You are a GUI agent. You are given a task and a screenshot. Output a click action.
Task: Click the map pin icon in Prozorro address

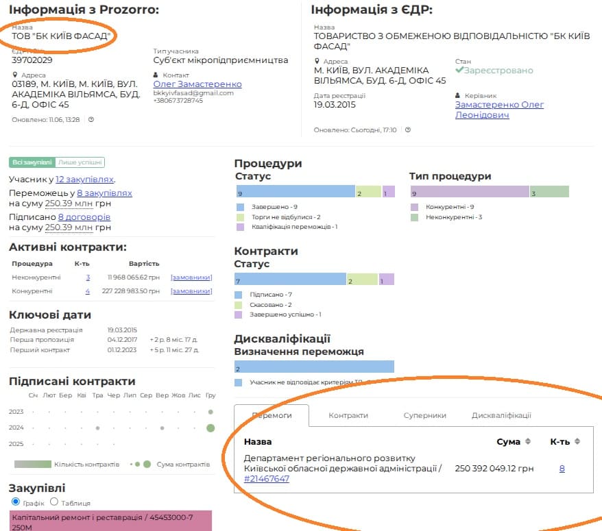click(x=14, y=75)
